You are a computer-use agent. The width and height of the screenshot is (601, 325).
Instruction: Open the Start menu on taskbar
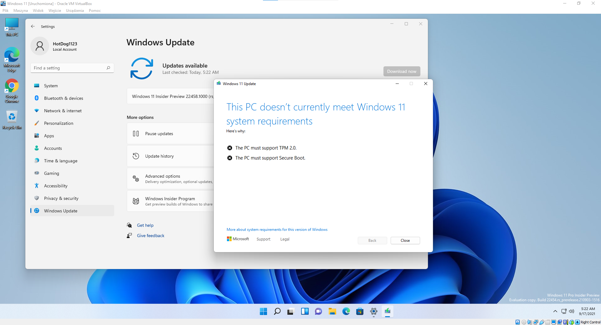[x=263, y=312]
